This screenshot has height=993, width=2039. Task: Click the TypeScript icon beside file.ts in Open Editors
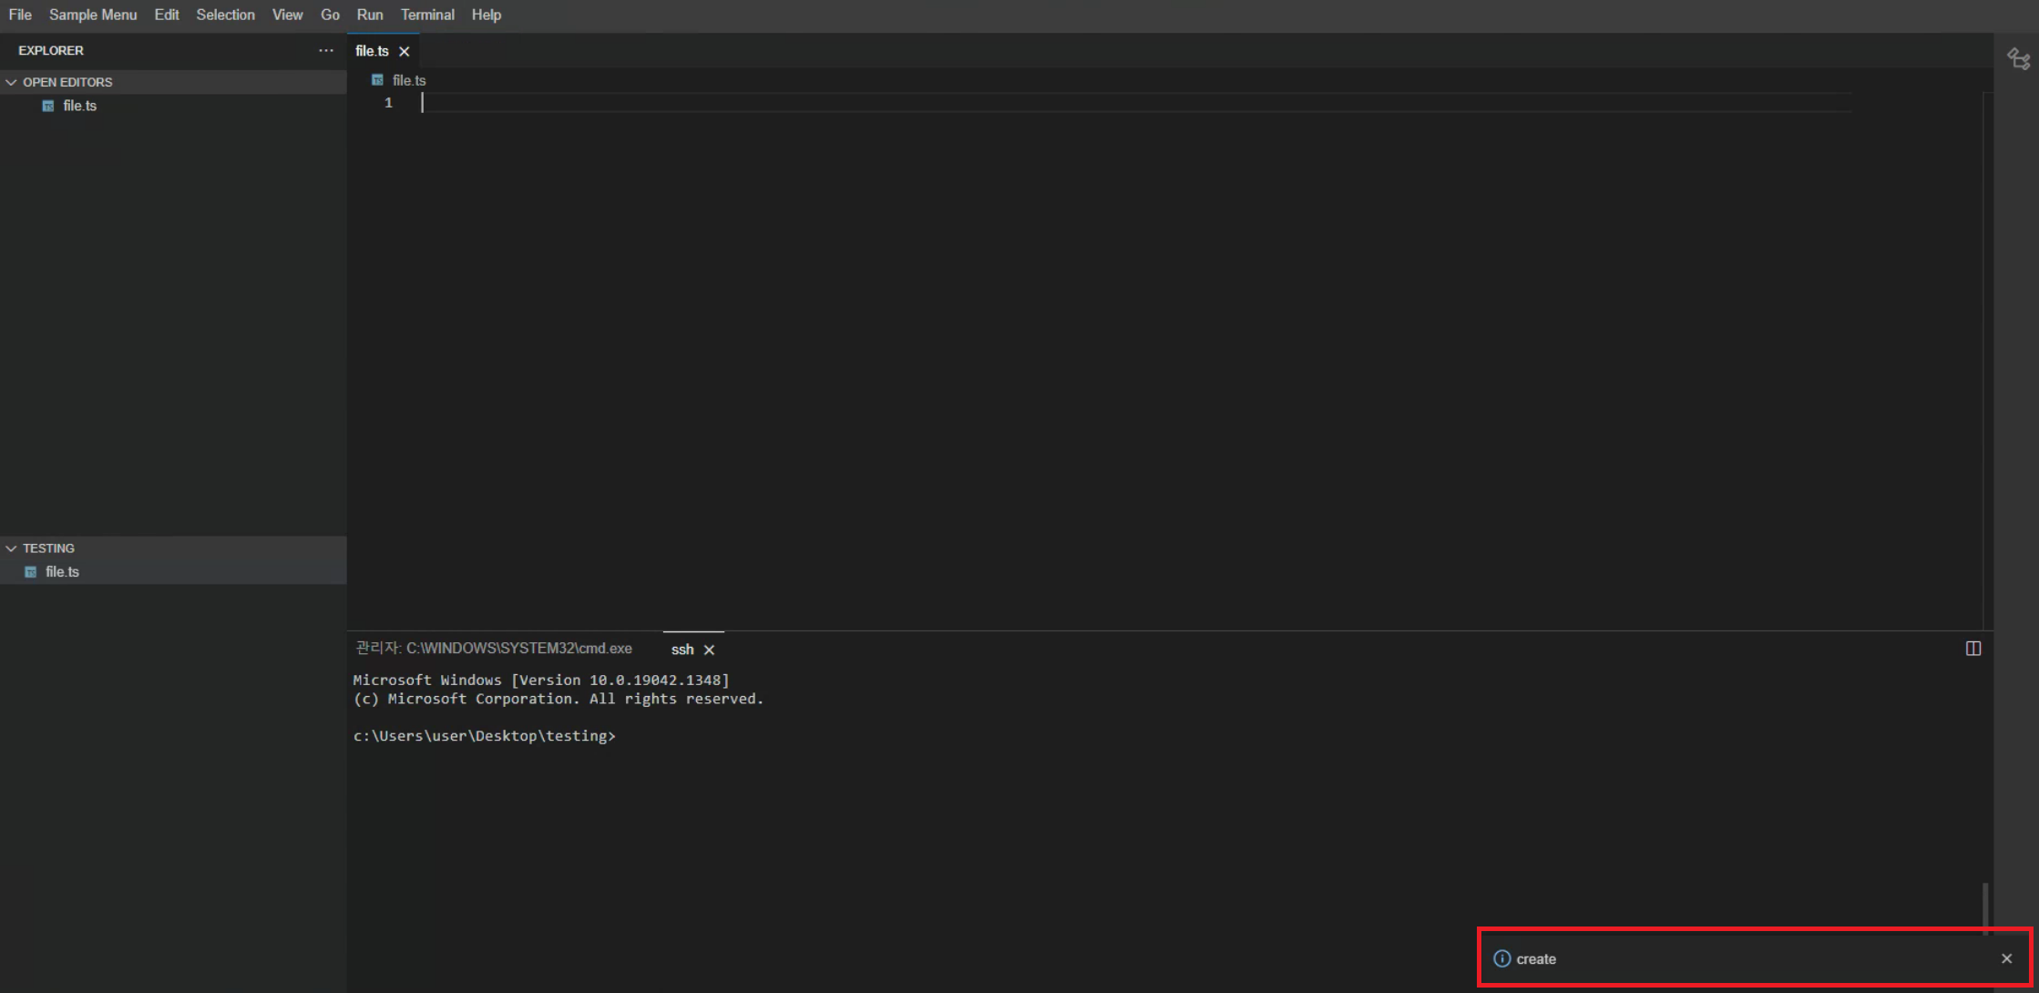click(47, 106)
